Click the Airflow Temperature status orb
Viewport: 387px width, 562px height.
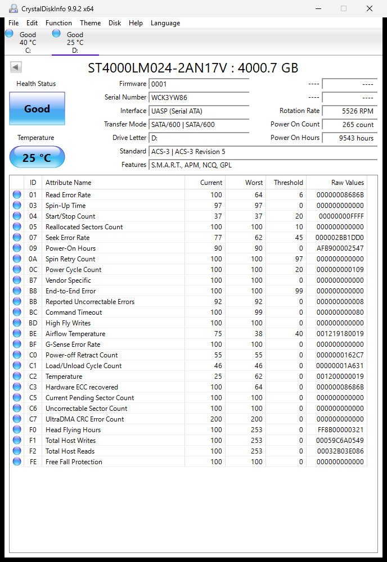pos(17,334)
